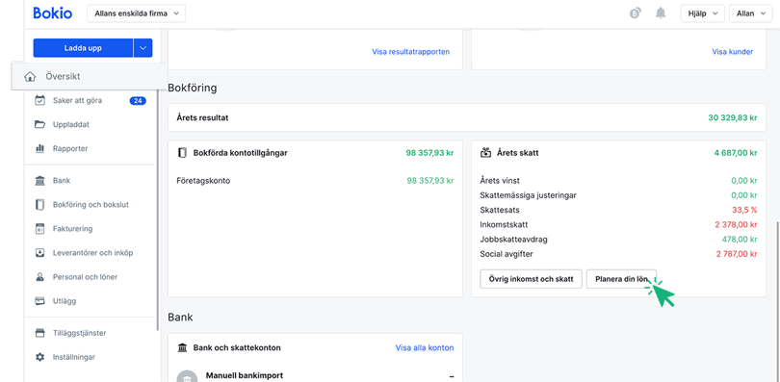This screenshot has width=780, height=382.
Task: Click the Planera din lön button
Action: click(x=622, y=279)
